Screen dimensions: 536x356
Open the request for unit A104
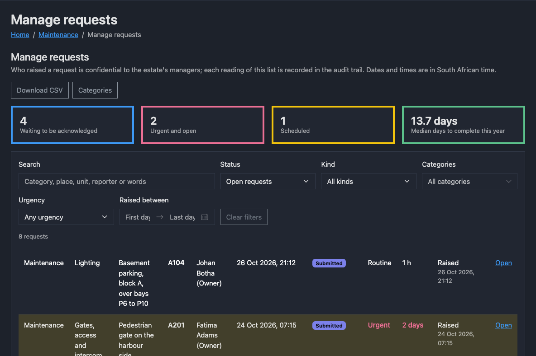(503, 263)
